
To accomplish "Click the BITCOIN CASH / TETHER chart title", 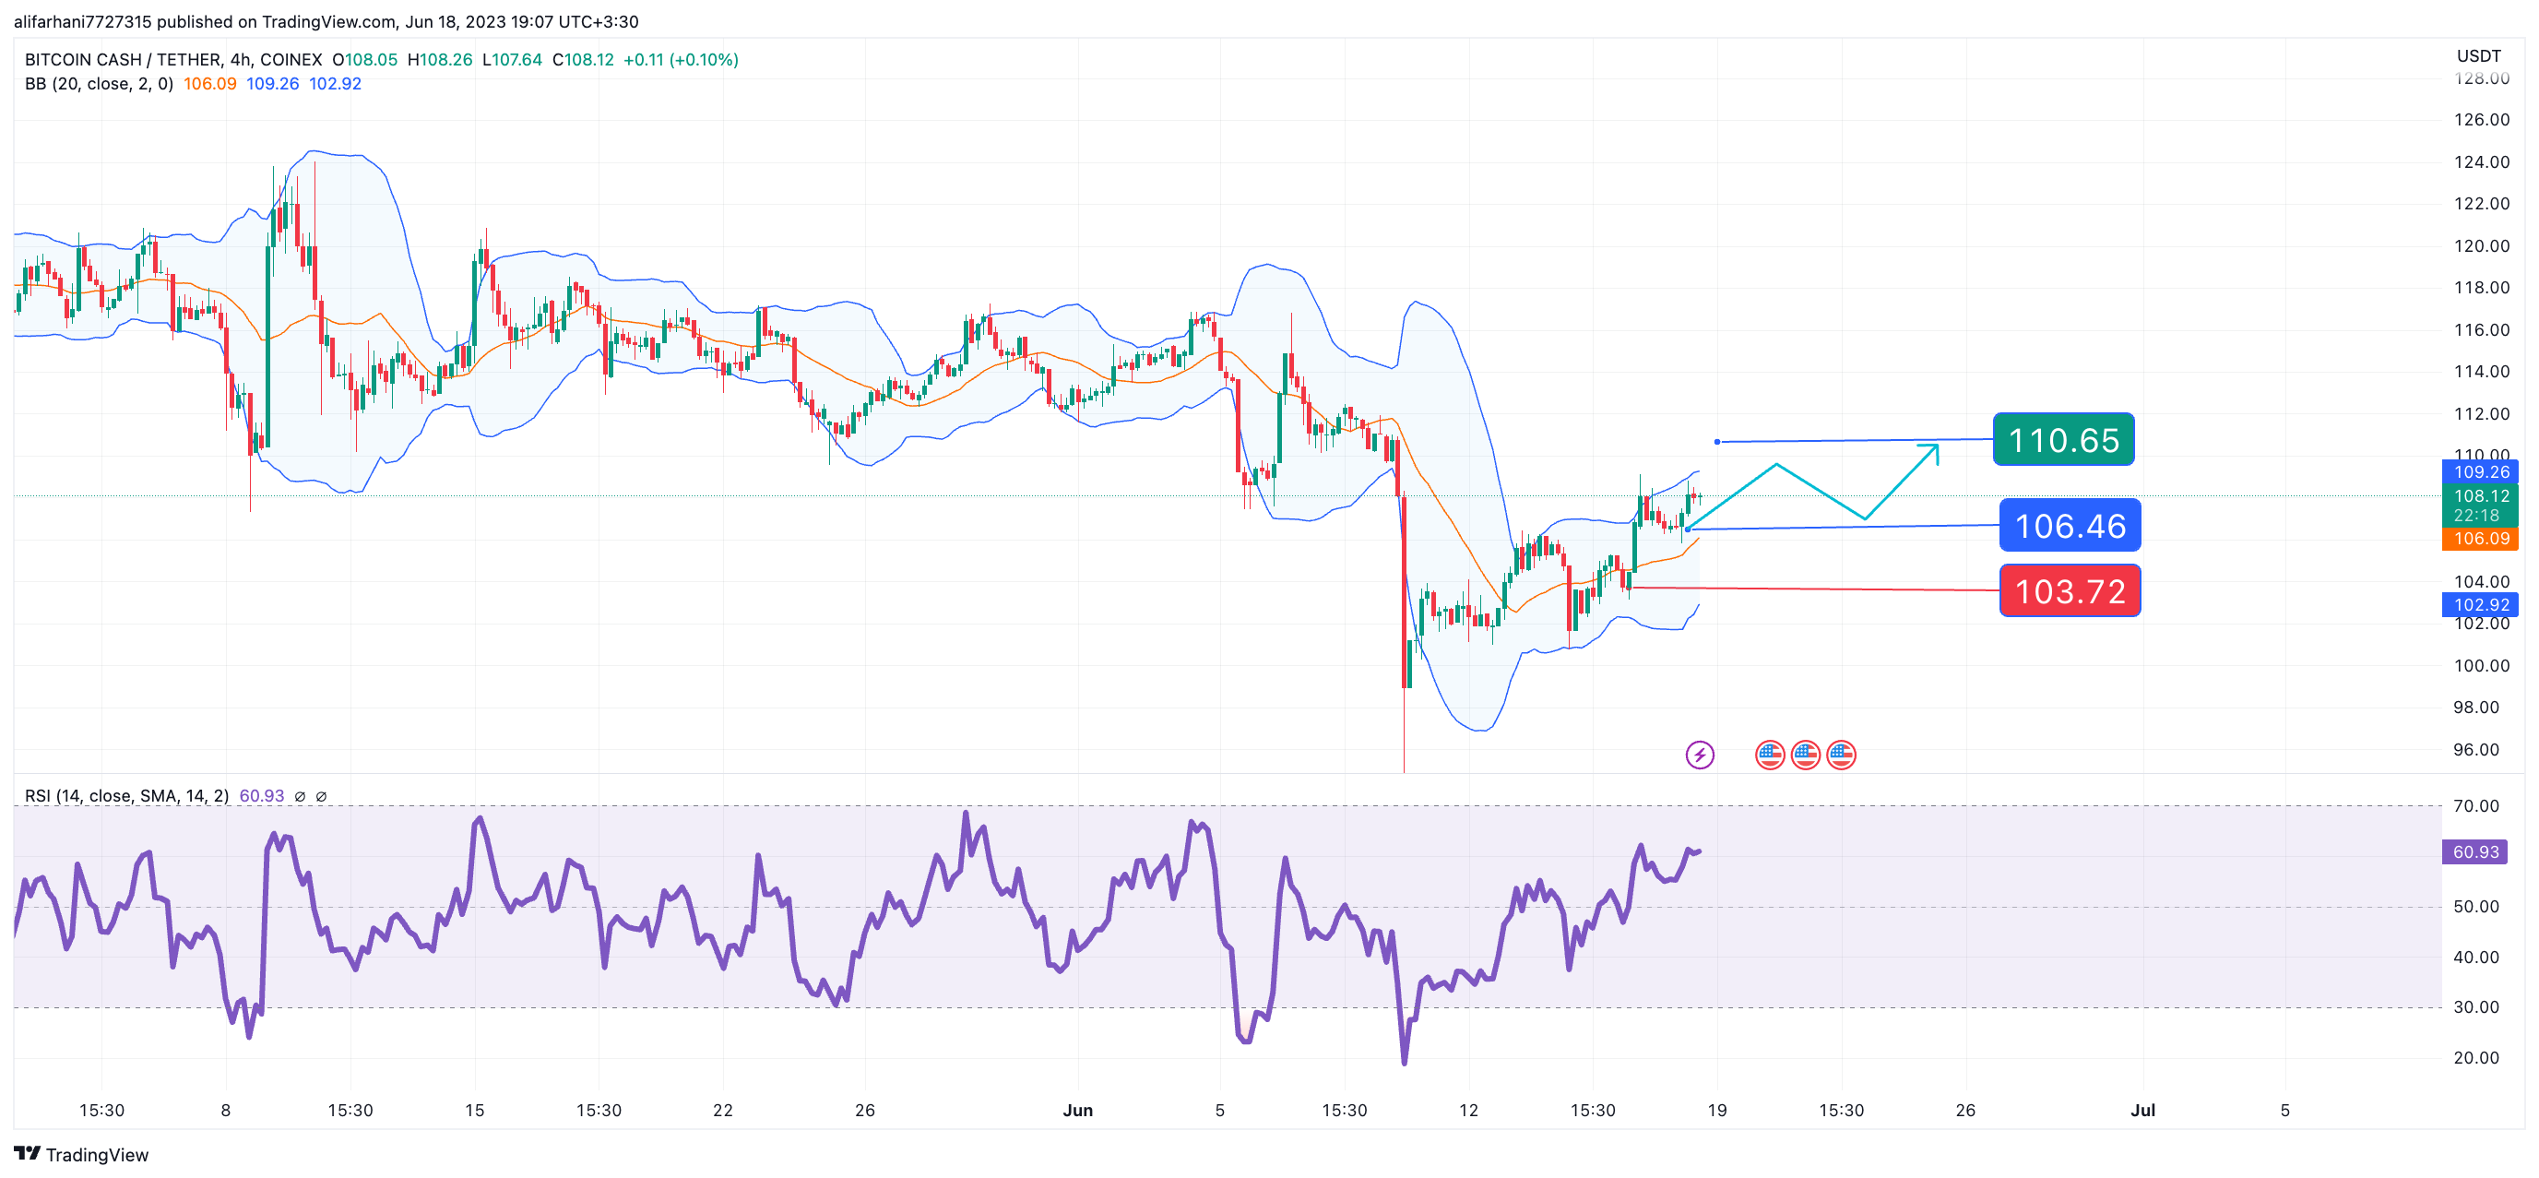I will click(172, 60).
